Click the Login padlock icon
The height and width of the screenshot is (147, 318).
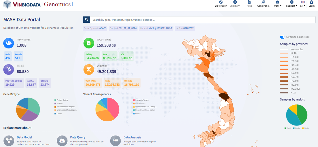[x=312, y=2]
